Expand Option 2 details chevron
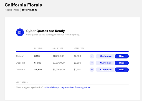Screen dimensions: 142x101 click(x=92, y=63)
